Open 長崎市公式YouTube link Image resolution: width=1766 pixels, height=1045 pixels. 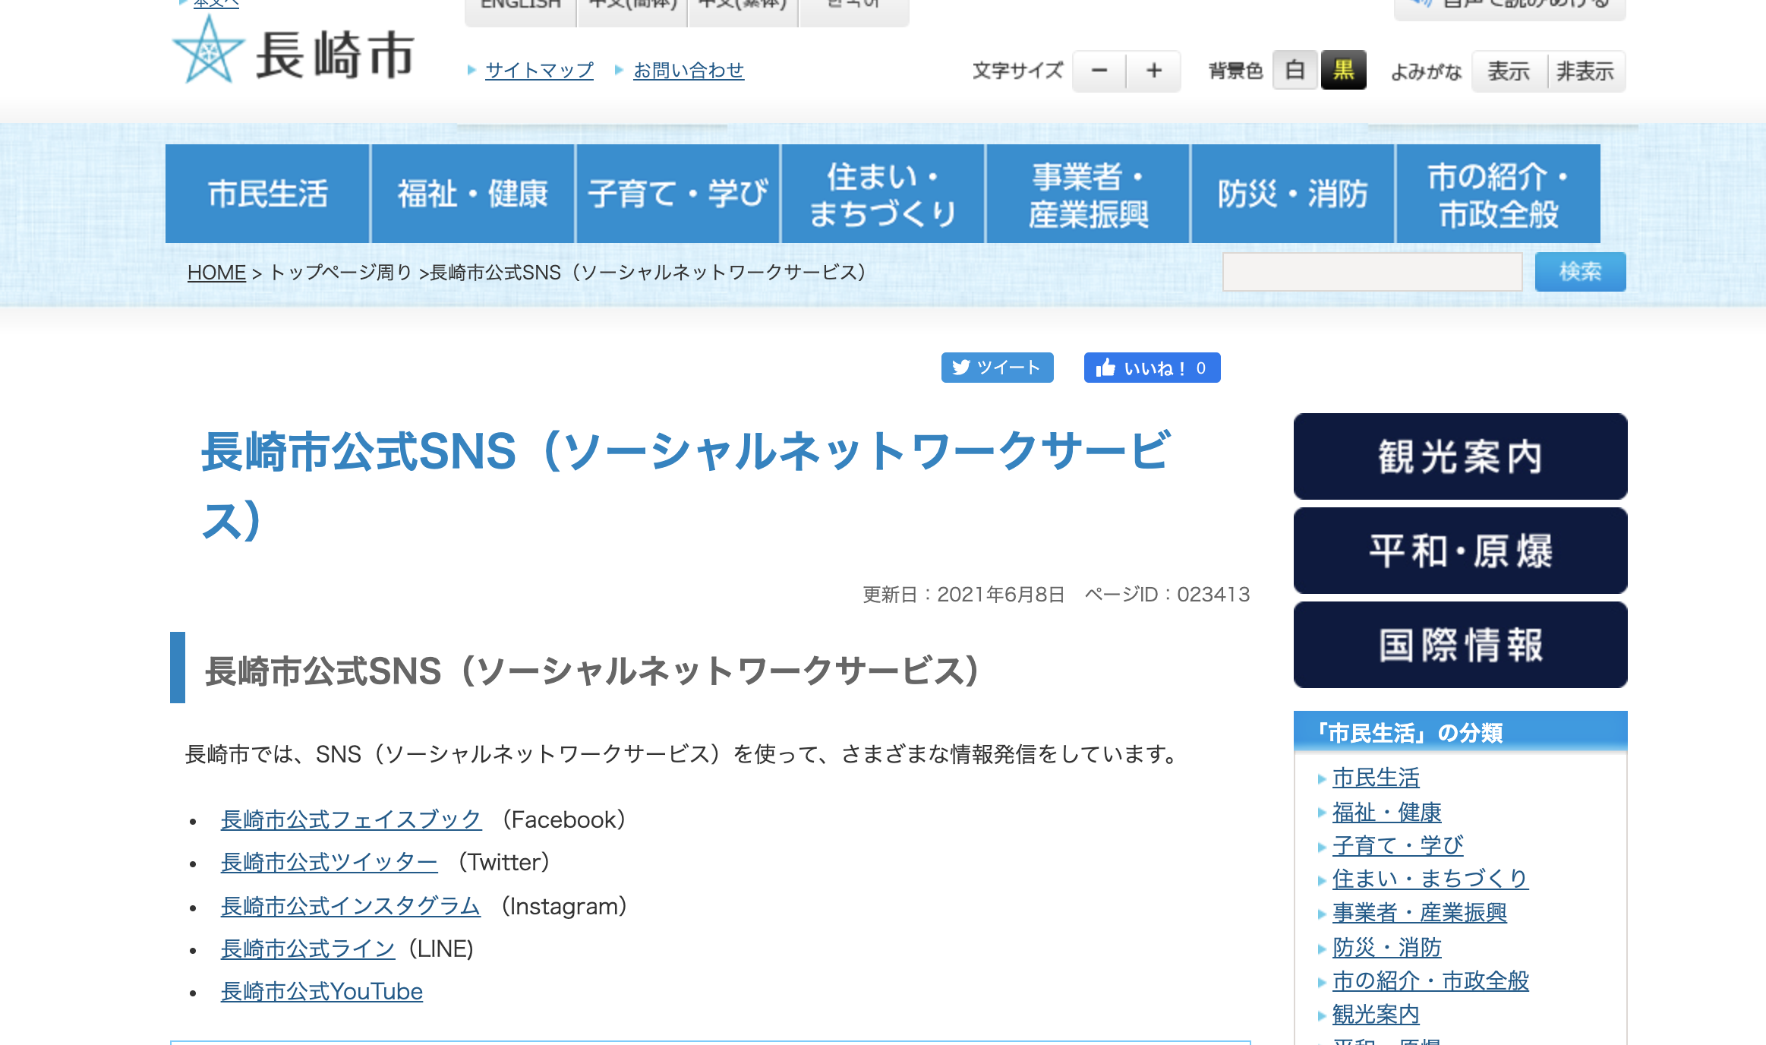pos(321,991)
